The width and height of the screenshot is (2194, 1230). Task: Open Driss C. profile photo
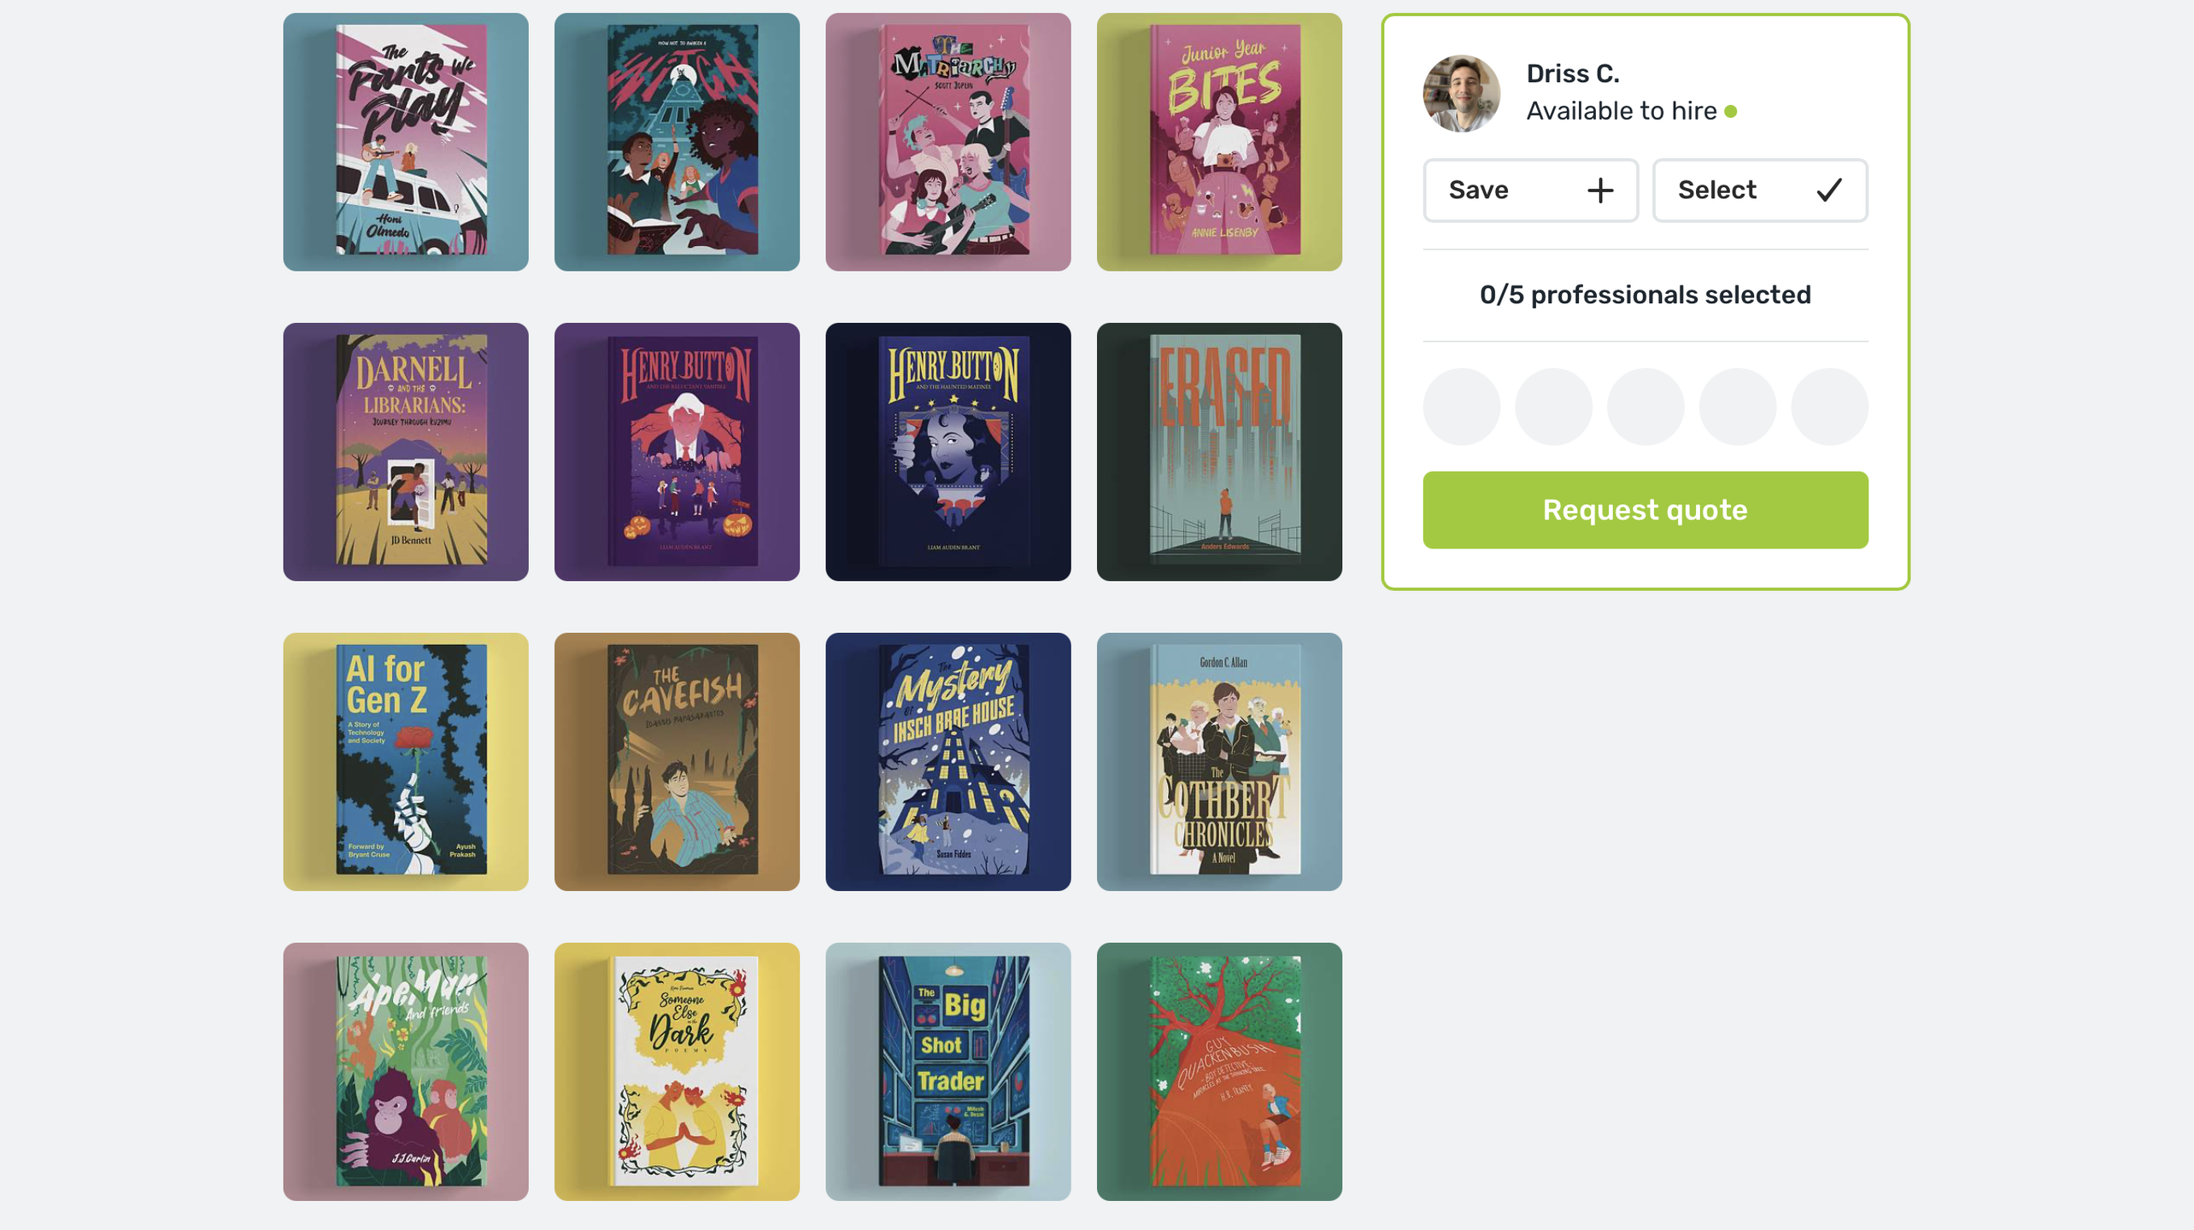[x=1461, y=93]
